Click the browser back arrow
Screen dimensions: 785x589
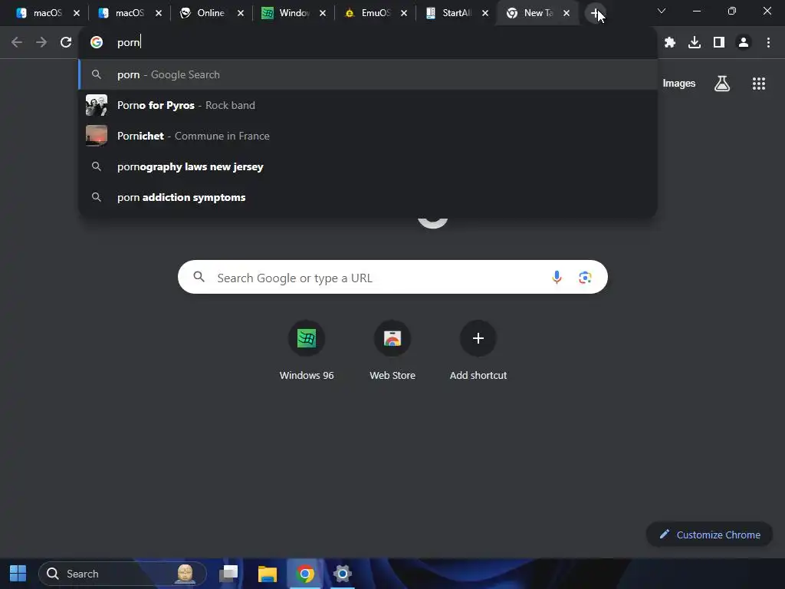pyautogui.click(x=17, y=43)
